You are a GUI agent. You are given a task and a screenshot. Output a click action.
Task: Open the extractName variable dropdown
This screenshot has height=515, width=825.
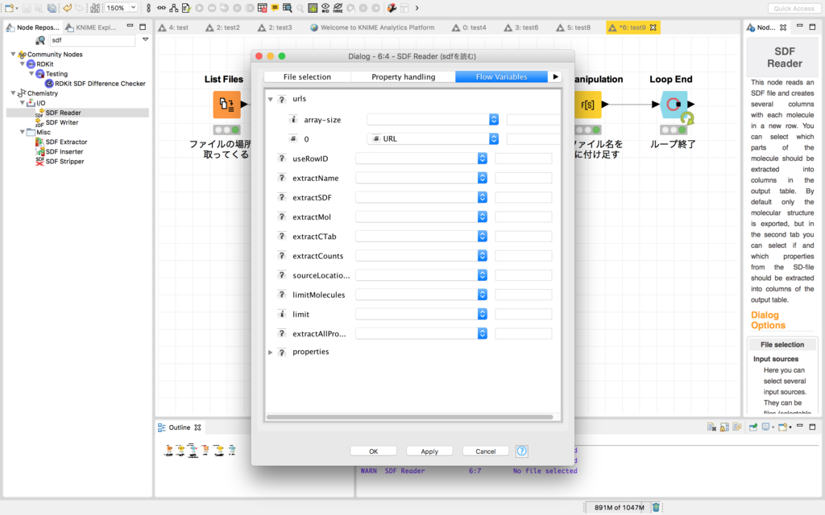(482, 178)
